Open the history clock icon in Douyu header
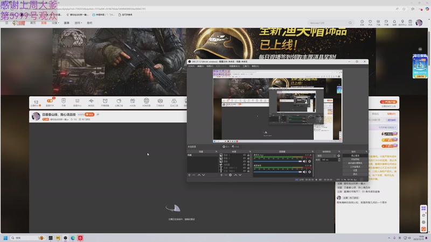Image resolution: width=431 pixels, height=242 pixels. pos(362,22)
